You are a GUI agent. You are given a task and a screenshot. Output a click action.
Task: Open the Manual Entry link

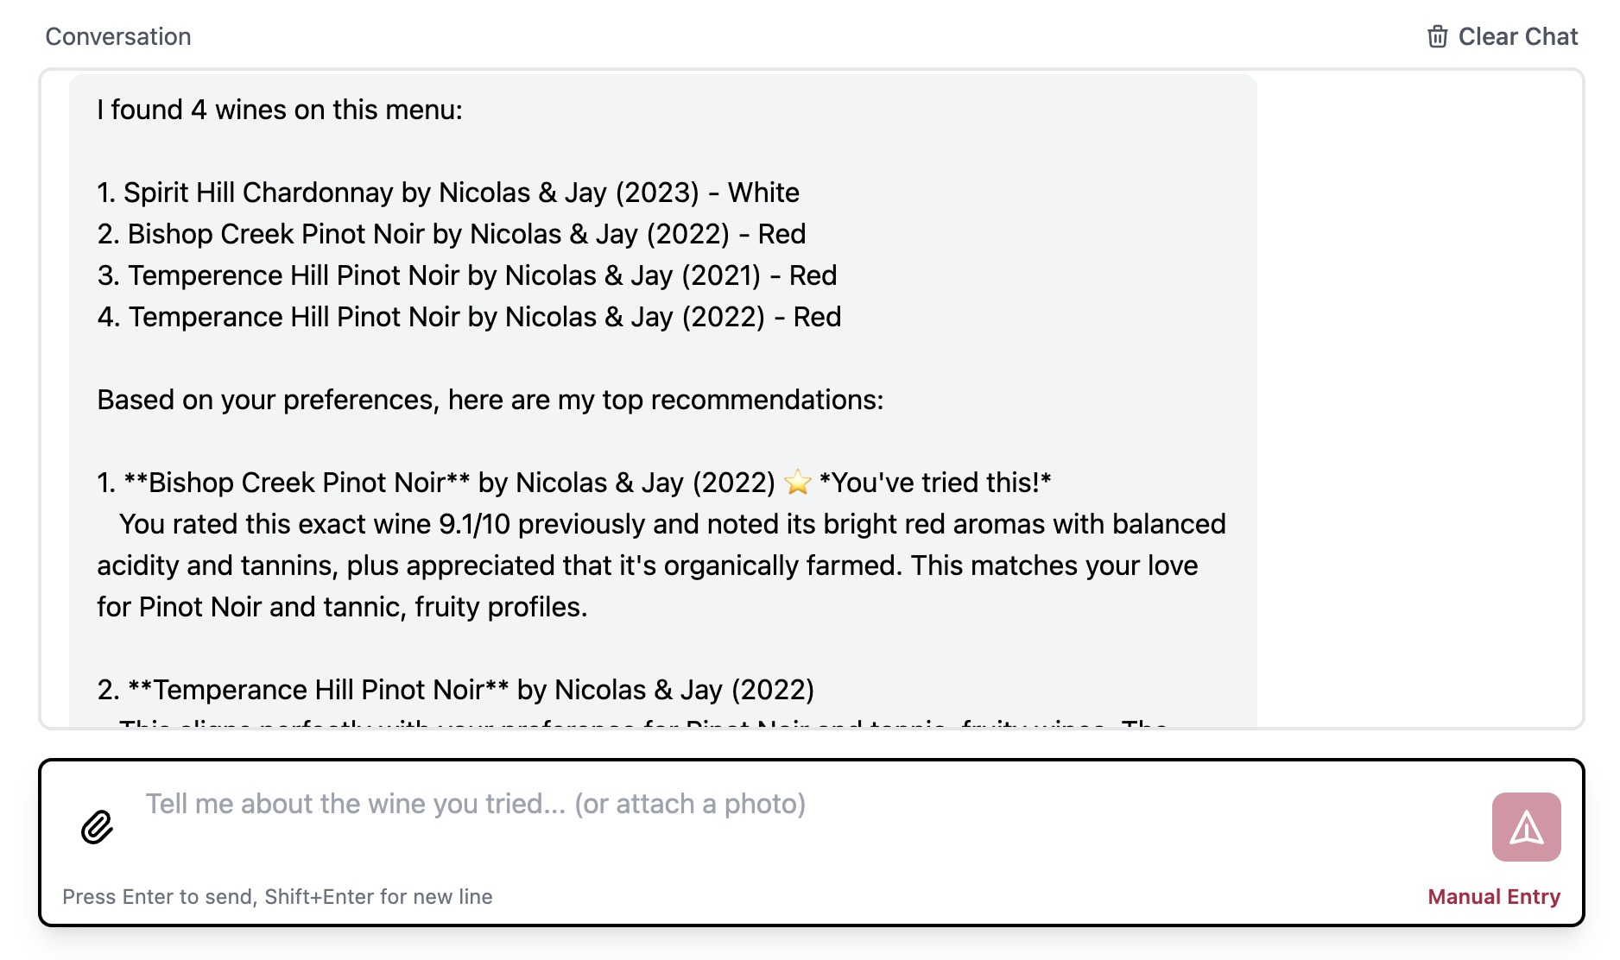coord(1493,896)
